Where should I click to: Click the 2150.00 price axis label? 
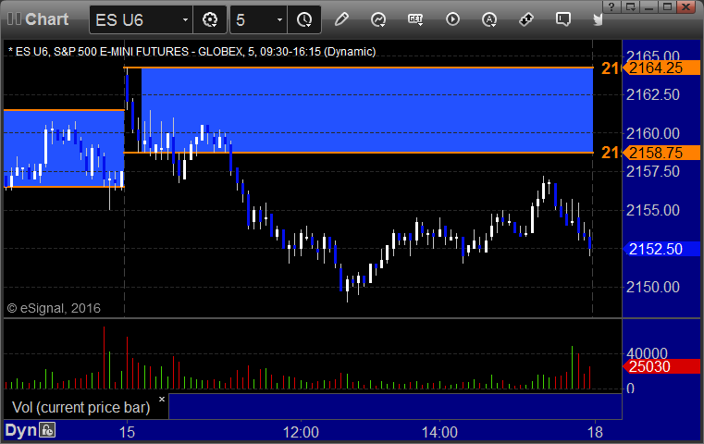coord(653,287)
